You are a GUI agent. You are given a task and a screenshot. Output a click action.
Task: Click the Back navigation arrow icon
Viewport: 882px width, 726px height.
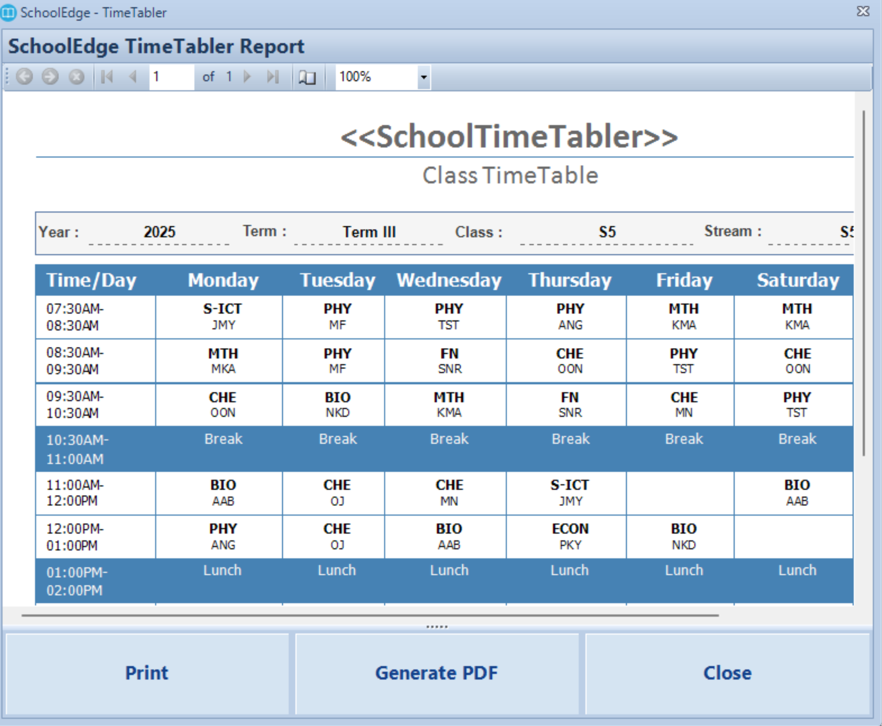tap(24, 77)
